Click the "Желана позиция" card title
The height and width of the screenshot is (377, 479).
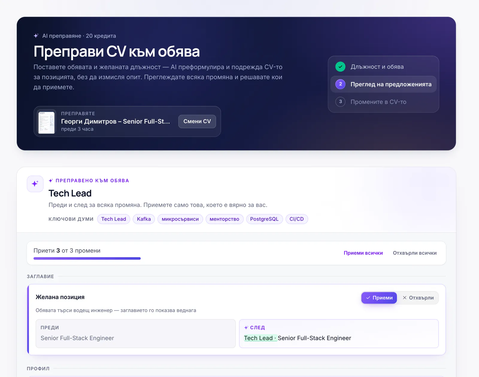pos(60,297)
